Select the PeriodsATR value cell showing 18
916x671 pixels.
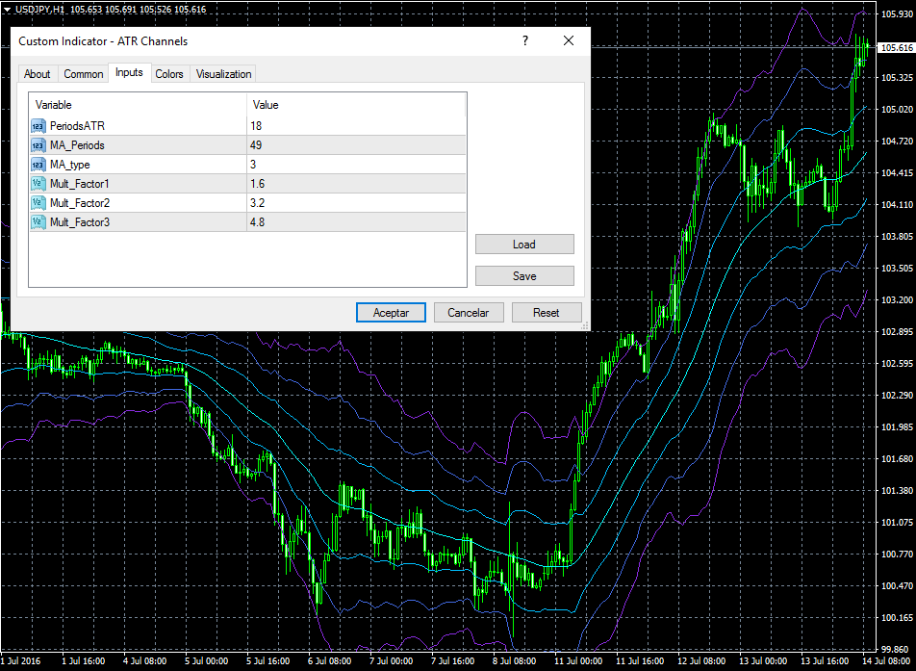(356, 125)
